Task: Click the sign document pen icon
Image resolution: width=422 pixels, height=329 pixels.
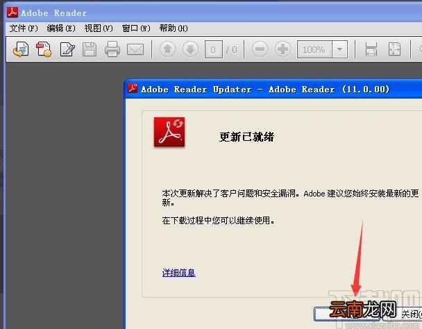Action: click(x=67, y=49)
